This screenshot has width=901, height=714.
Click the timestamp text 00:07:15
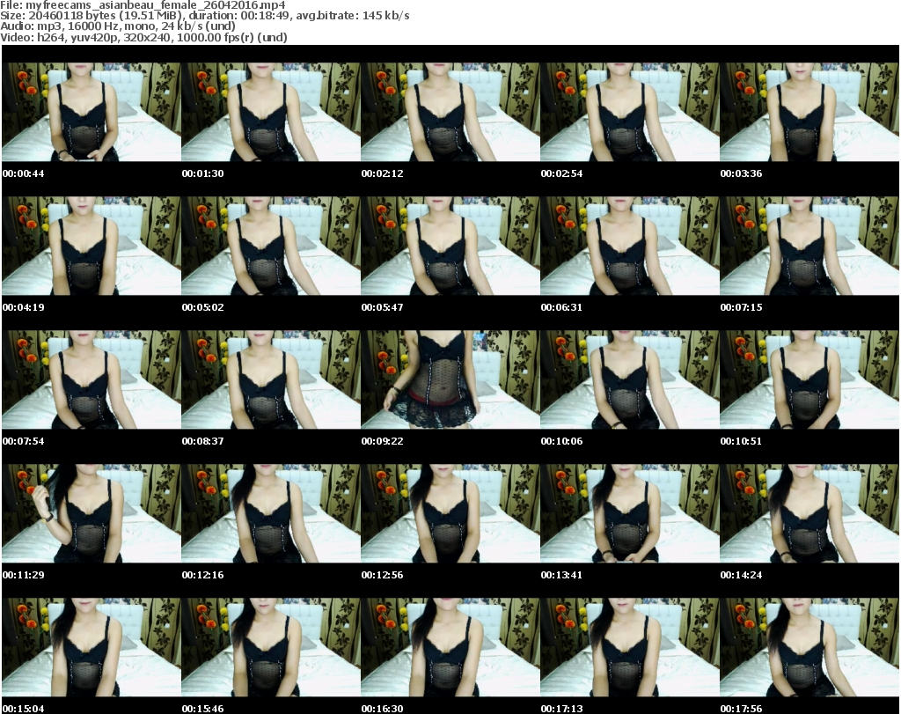(741, 307)
